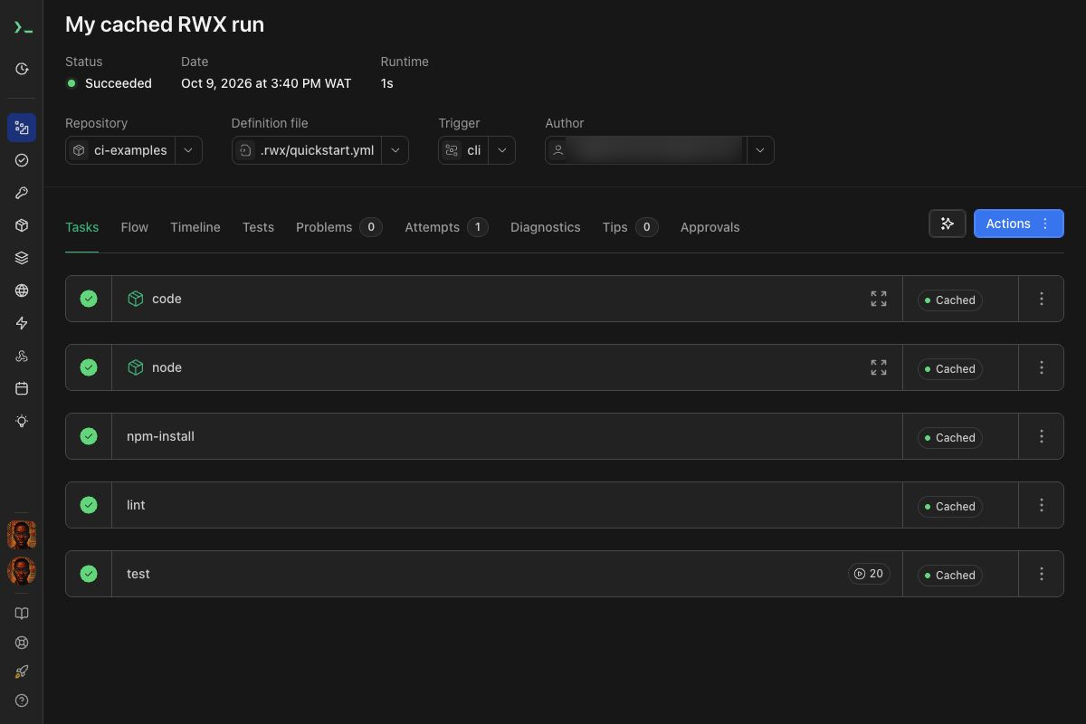Click the RWX terminal logo in sidebar

(x=22, y=29)
